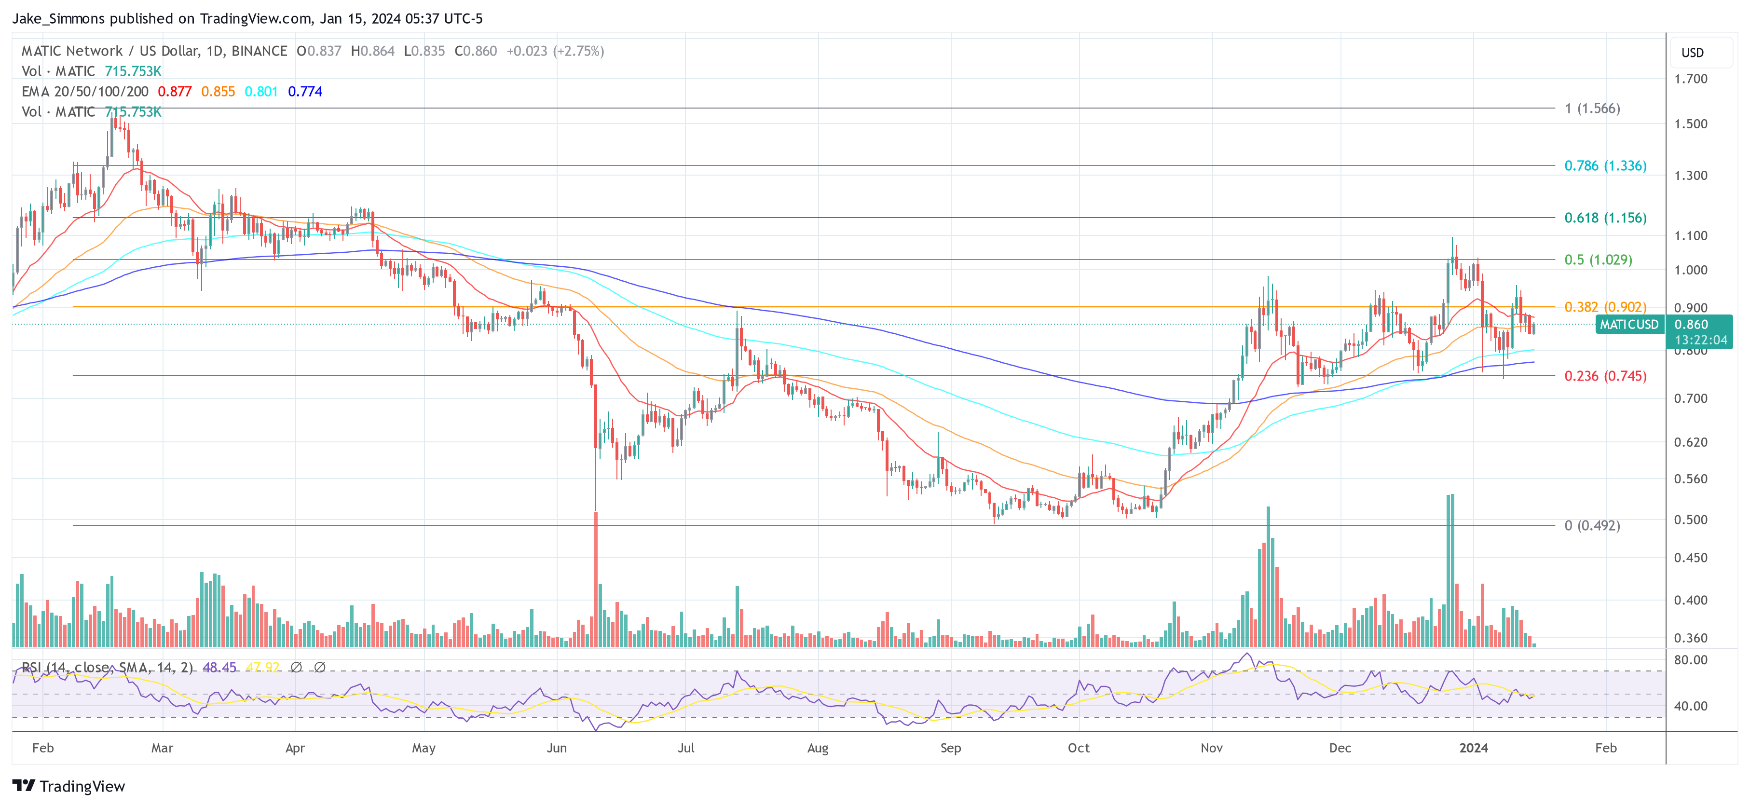Click the Nov marker on time axis
Screen dimensions: 1750x807
click(1211, 747)
